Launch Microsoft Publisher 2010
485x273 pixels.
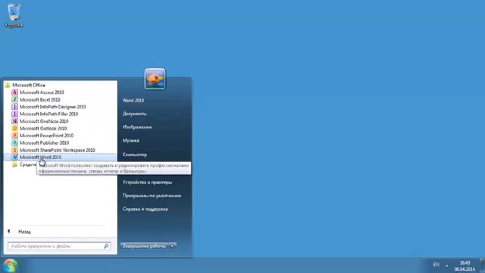pyautogui.click(x=44, y=143)
